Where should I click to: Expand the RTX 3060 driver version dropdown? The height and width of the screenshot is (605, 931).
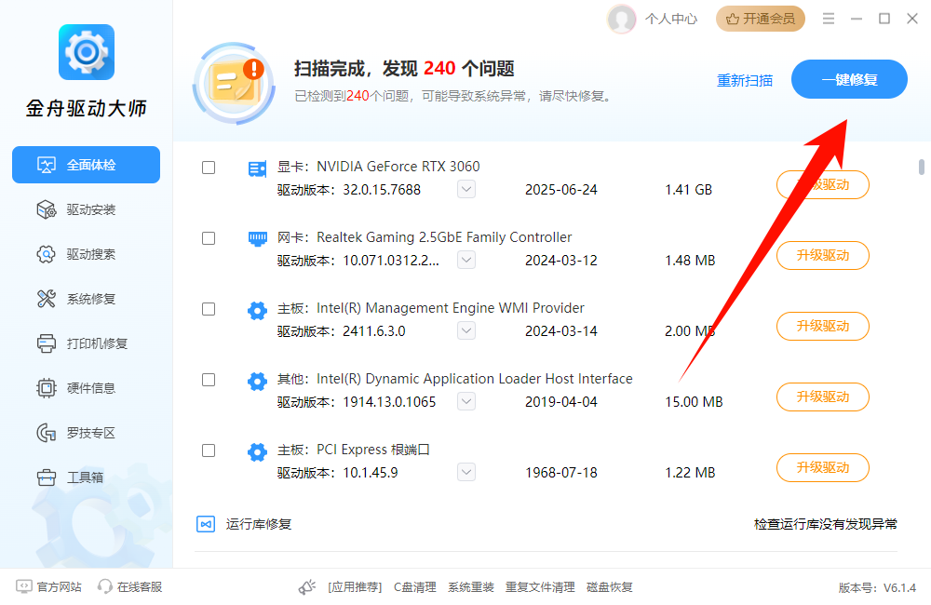[465, 189]
